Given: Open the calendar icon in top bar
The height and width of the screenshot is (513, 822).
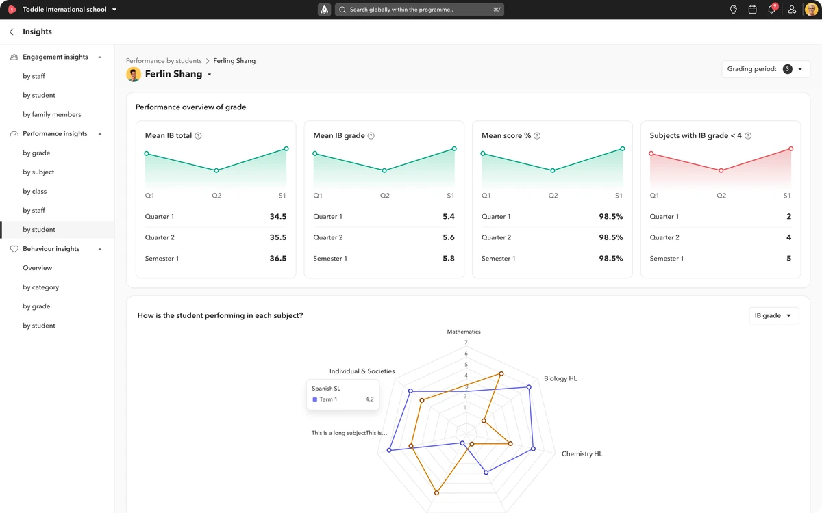Looking at the screenshot, I should pos(752,10).
